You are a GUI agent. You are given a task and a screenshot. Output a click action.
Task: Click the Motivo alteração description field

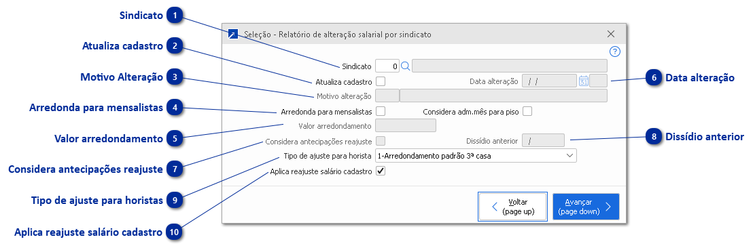tap(504, 96)
